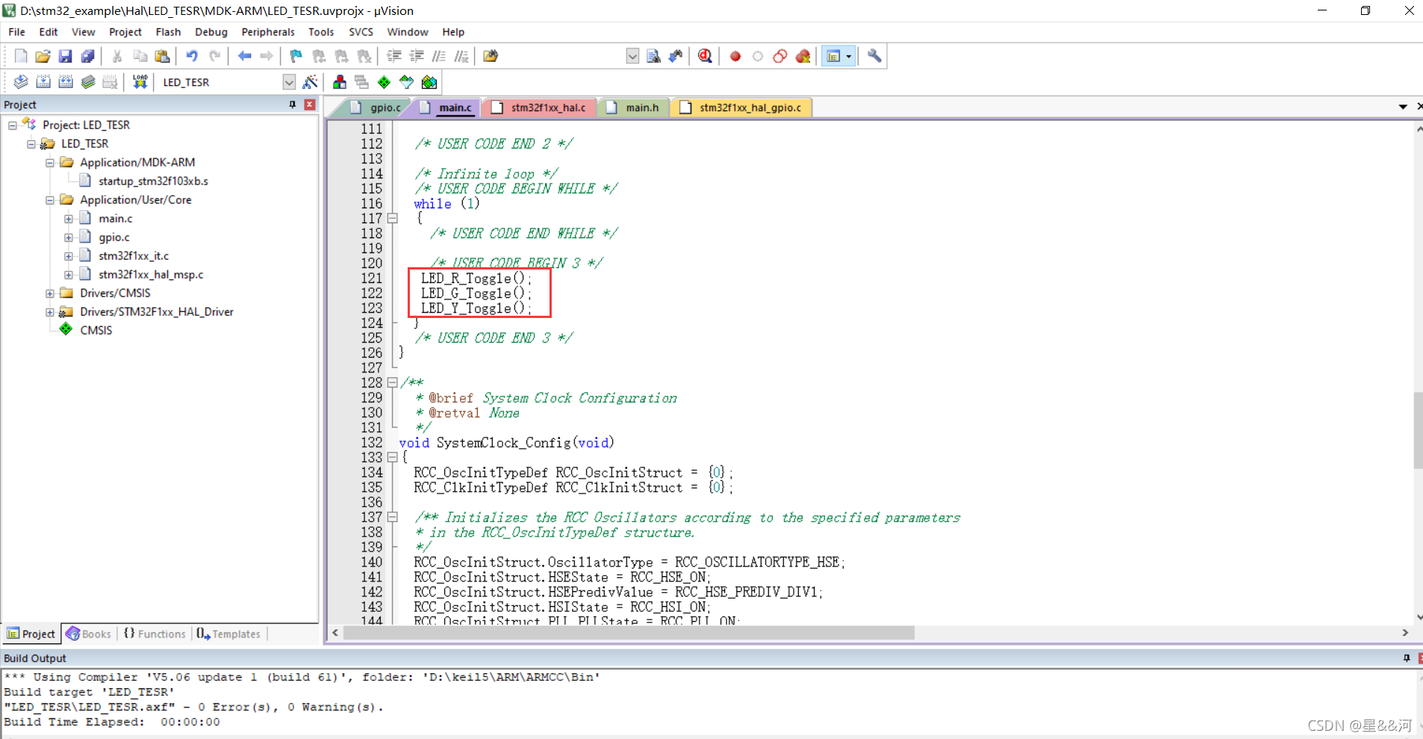
Task: Switch to the stm32f1xx_hal.c editor tab
Action: click(x=541, y=107)
